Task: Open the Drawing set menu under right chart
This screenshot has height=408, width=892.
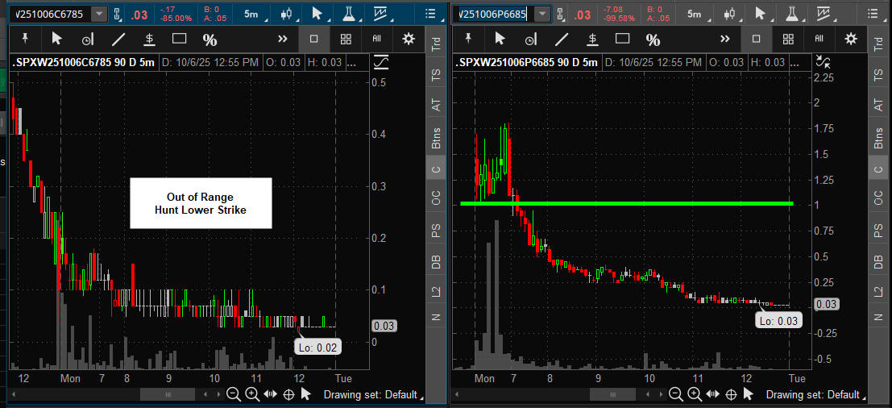Action: (816, 394)
